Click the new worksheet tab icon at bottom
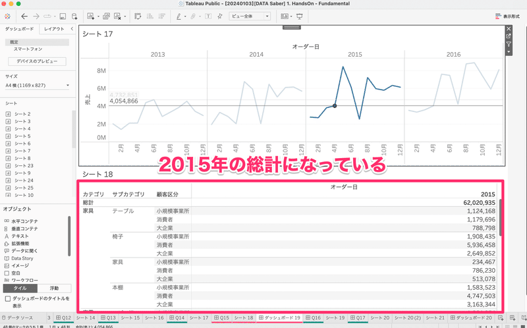The image size is (527, 328). 501,317
